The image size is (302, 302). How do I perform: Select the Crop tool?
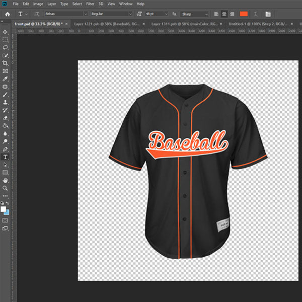[x=6, y=63]
